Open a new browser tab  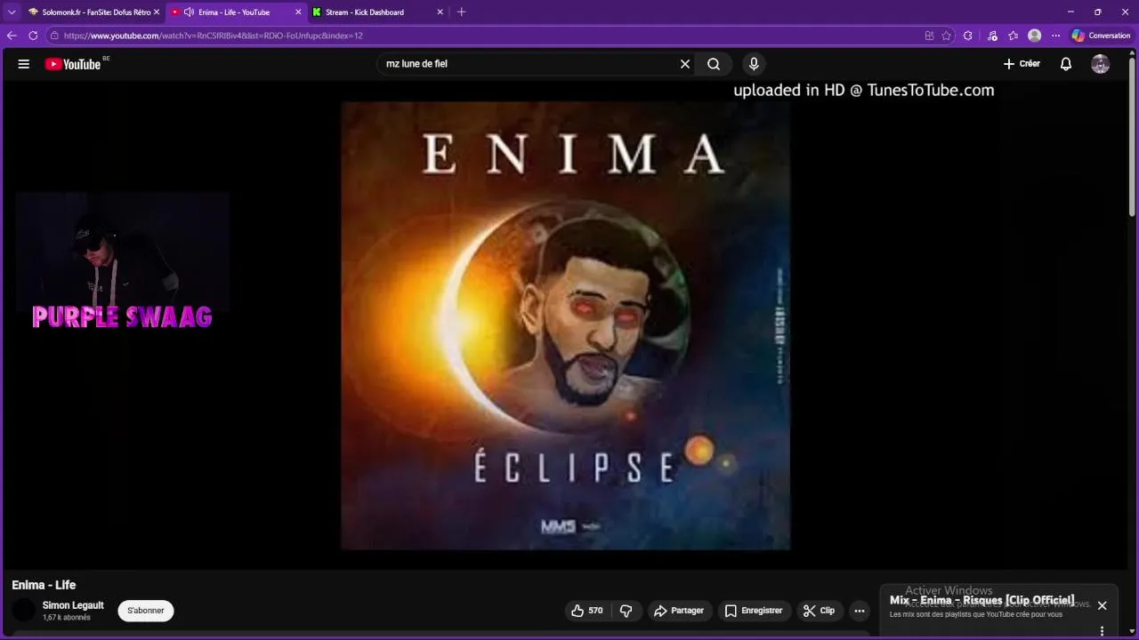(461, 12)
